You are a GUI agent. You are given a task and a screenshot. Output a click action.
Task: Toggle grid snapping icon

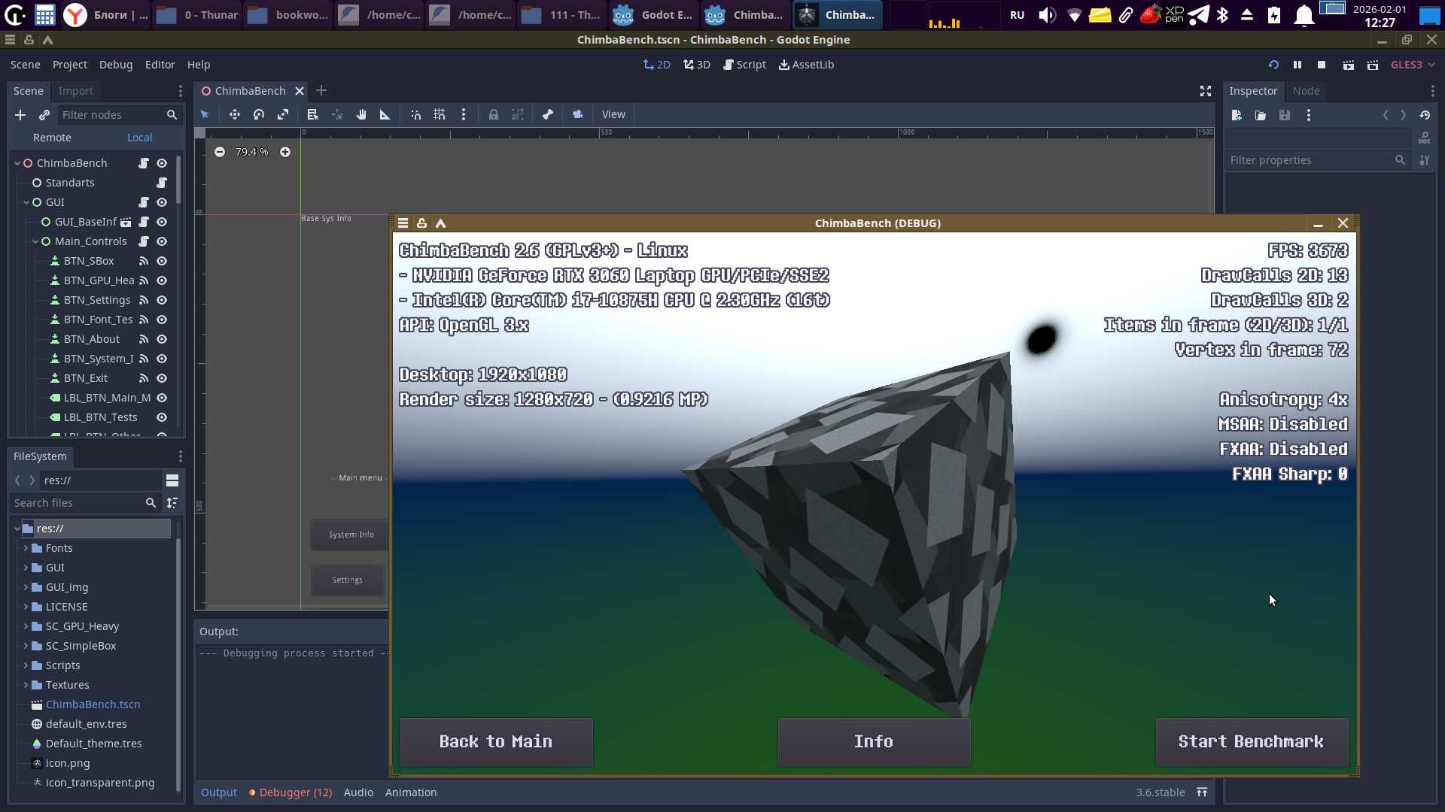pyautogui.click(x=440, y=114)
